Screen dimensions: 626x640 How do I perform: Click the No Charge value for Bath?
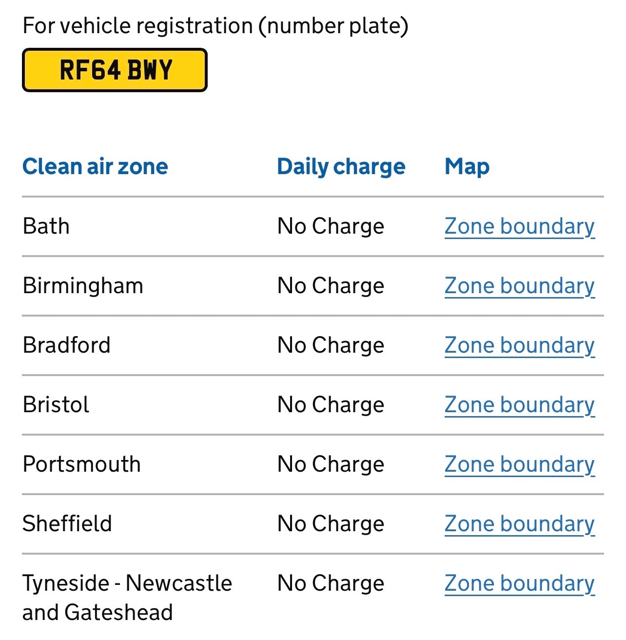pyautogui.click(x=331, y=226)
